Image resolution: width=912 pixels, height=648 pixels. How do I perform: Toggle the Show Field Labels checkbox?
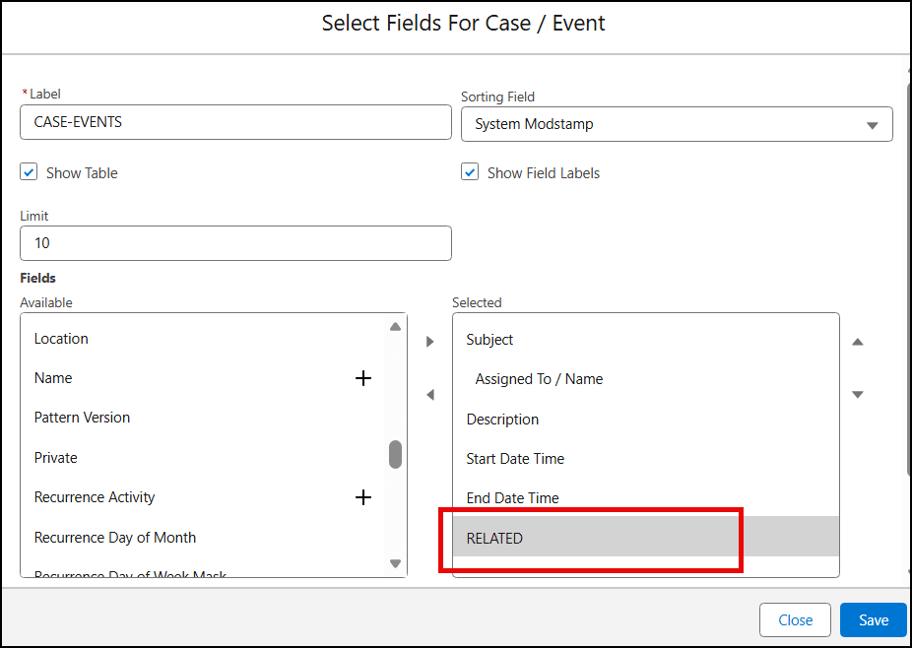[470, 172]
